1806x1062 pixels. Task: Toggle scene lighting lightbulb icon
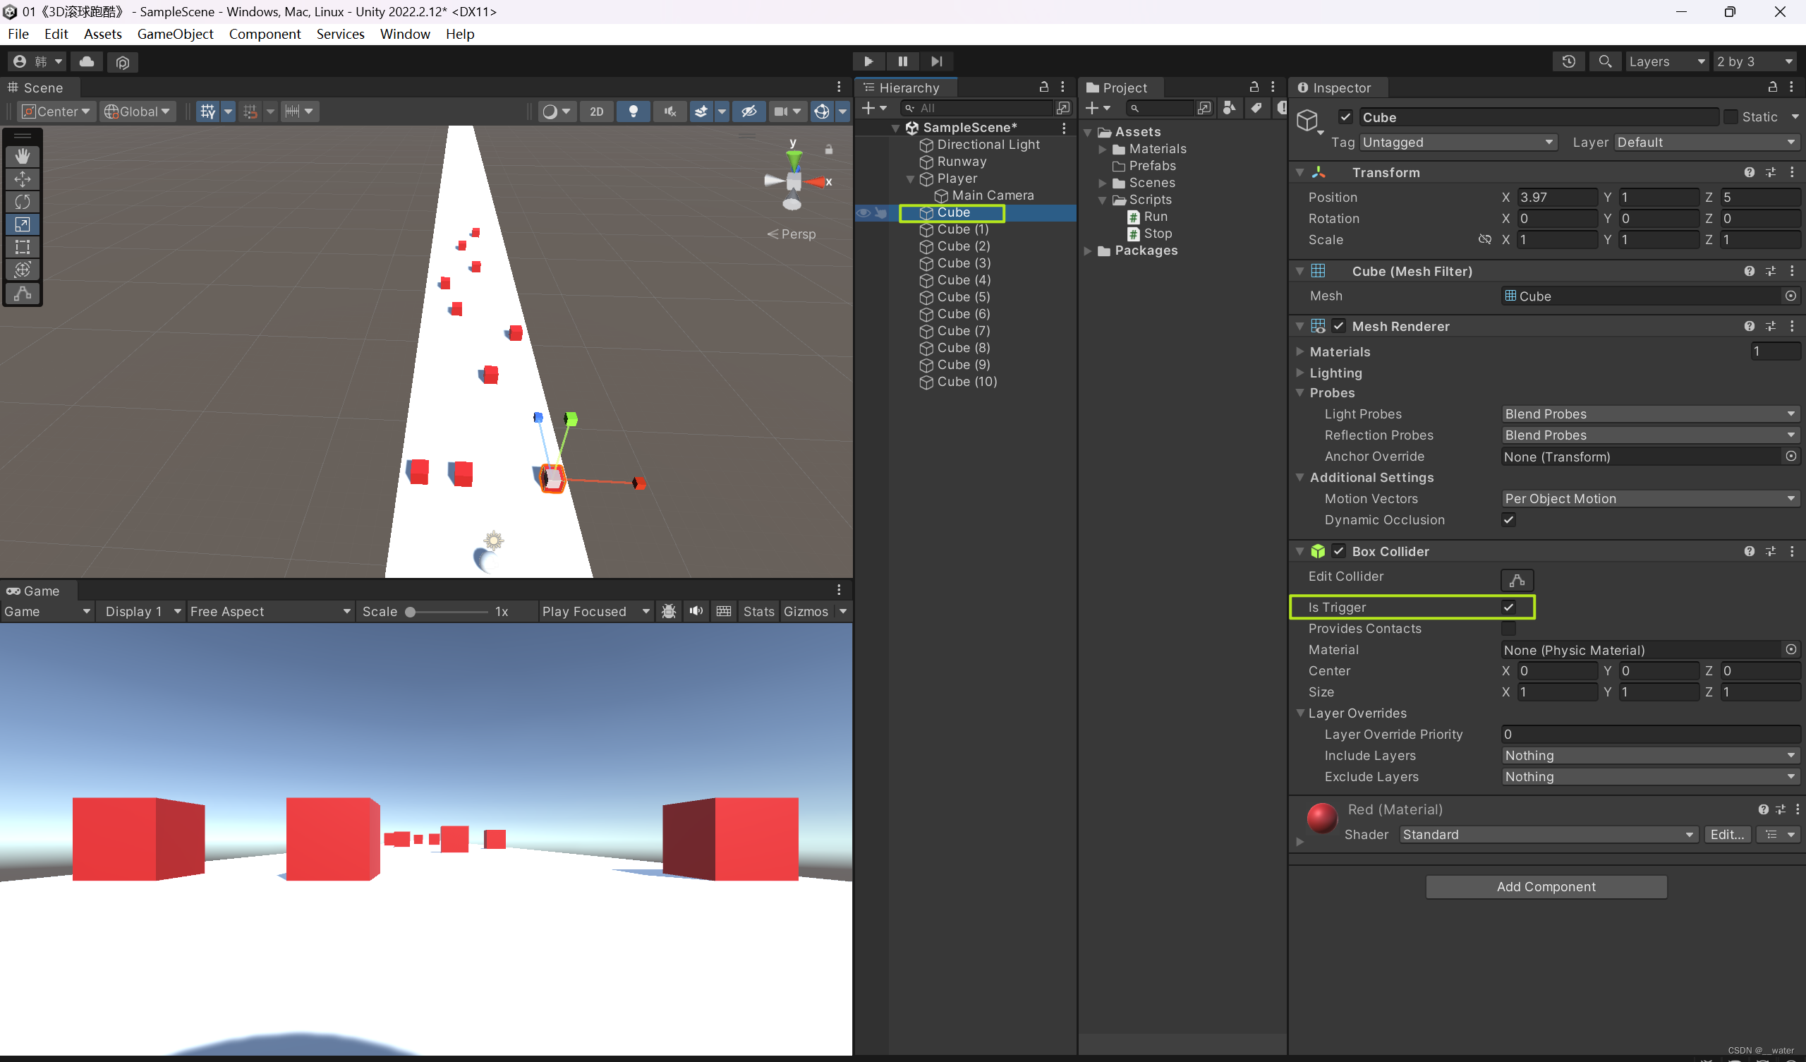coord(633,111)
